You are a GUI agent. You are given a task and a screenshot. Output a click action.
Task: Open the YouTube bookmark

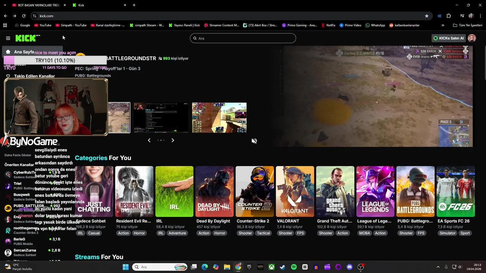[x=43, y=25]
